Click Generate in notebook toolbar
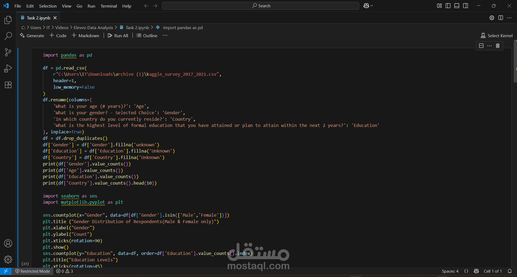Image resolution: width=517 pixels, height=277 pixels. pos(32,36)
